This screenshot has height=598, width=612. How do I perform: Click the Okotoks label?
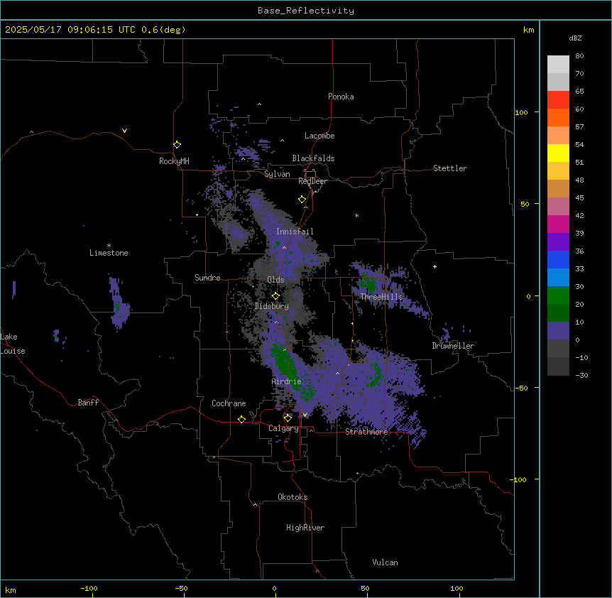click(293, 497)
